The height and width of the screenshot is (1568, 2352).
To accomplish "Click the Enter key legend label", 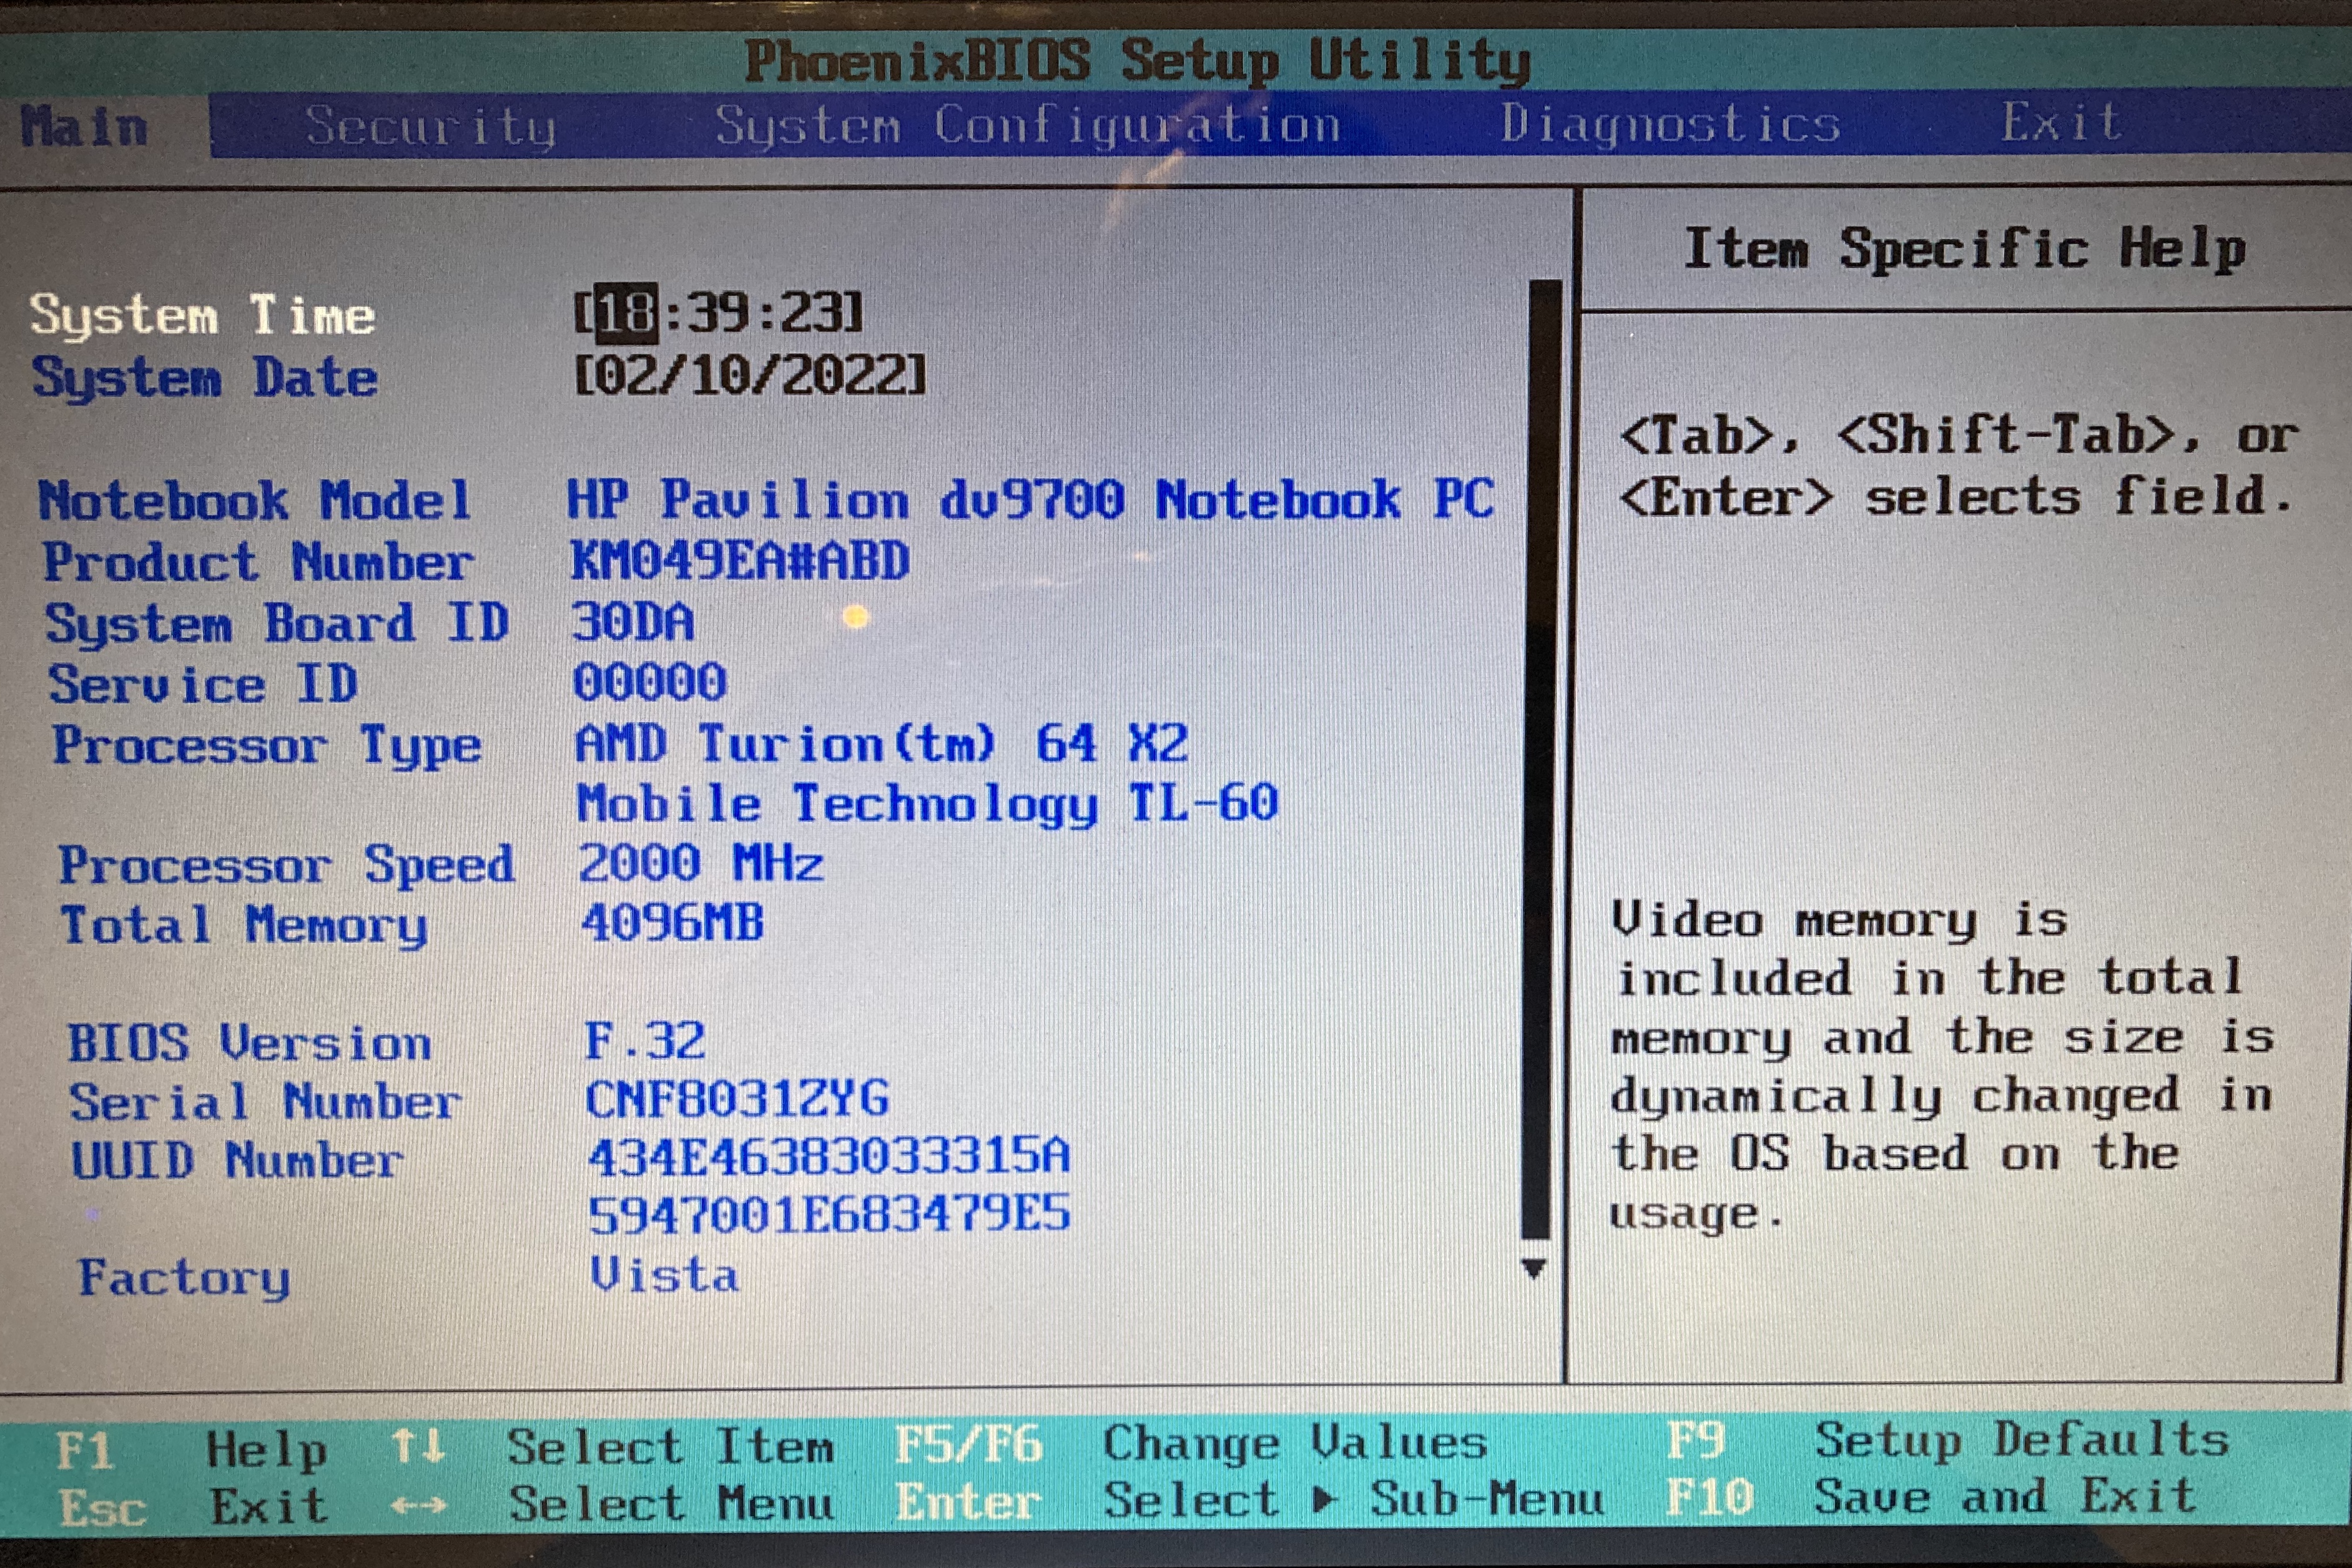I will pos(967,1503).
